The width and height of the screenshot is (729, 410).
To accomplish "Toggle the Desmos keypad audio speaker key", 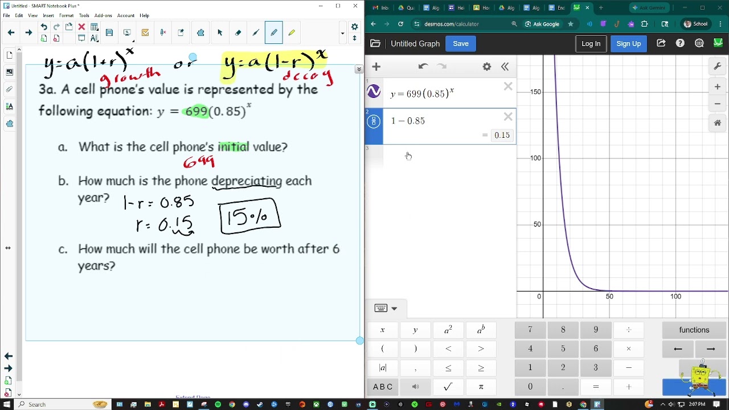I will coord(415,387).
